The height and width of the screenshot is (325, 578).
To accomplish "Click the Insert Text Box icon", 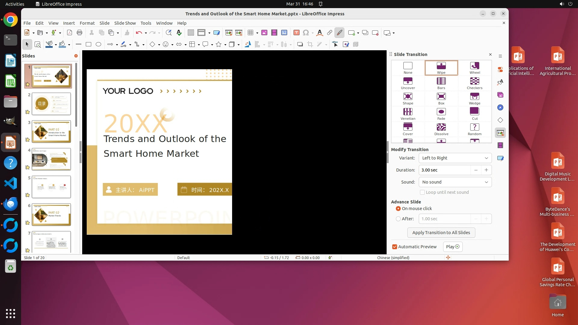I will (296, 33).
